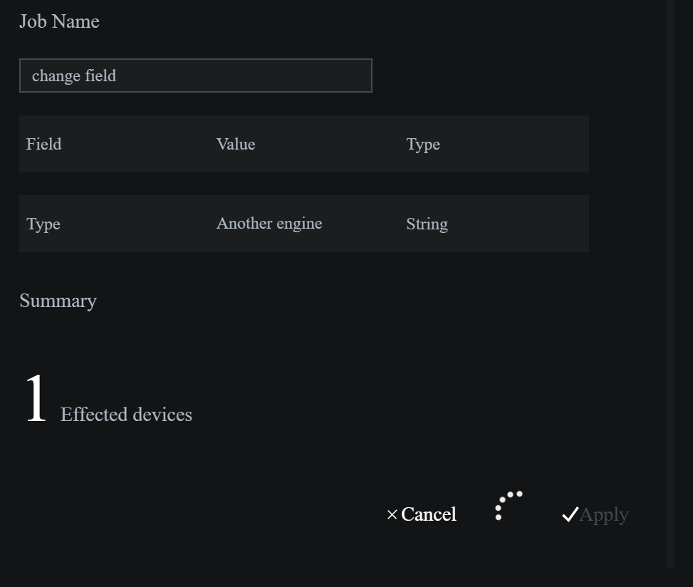Click the Another engine value cell
693x587 pixels.
269,224
